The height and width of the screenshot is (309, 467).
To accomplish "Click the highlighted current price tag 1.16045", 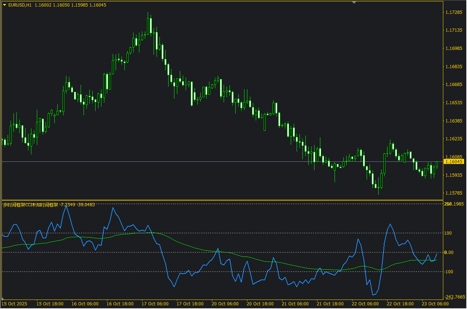I will tap(454, 161).
